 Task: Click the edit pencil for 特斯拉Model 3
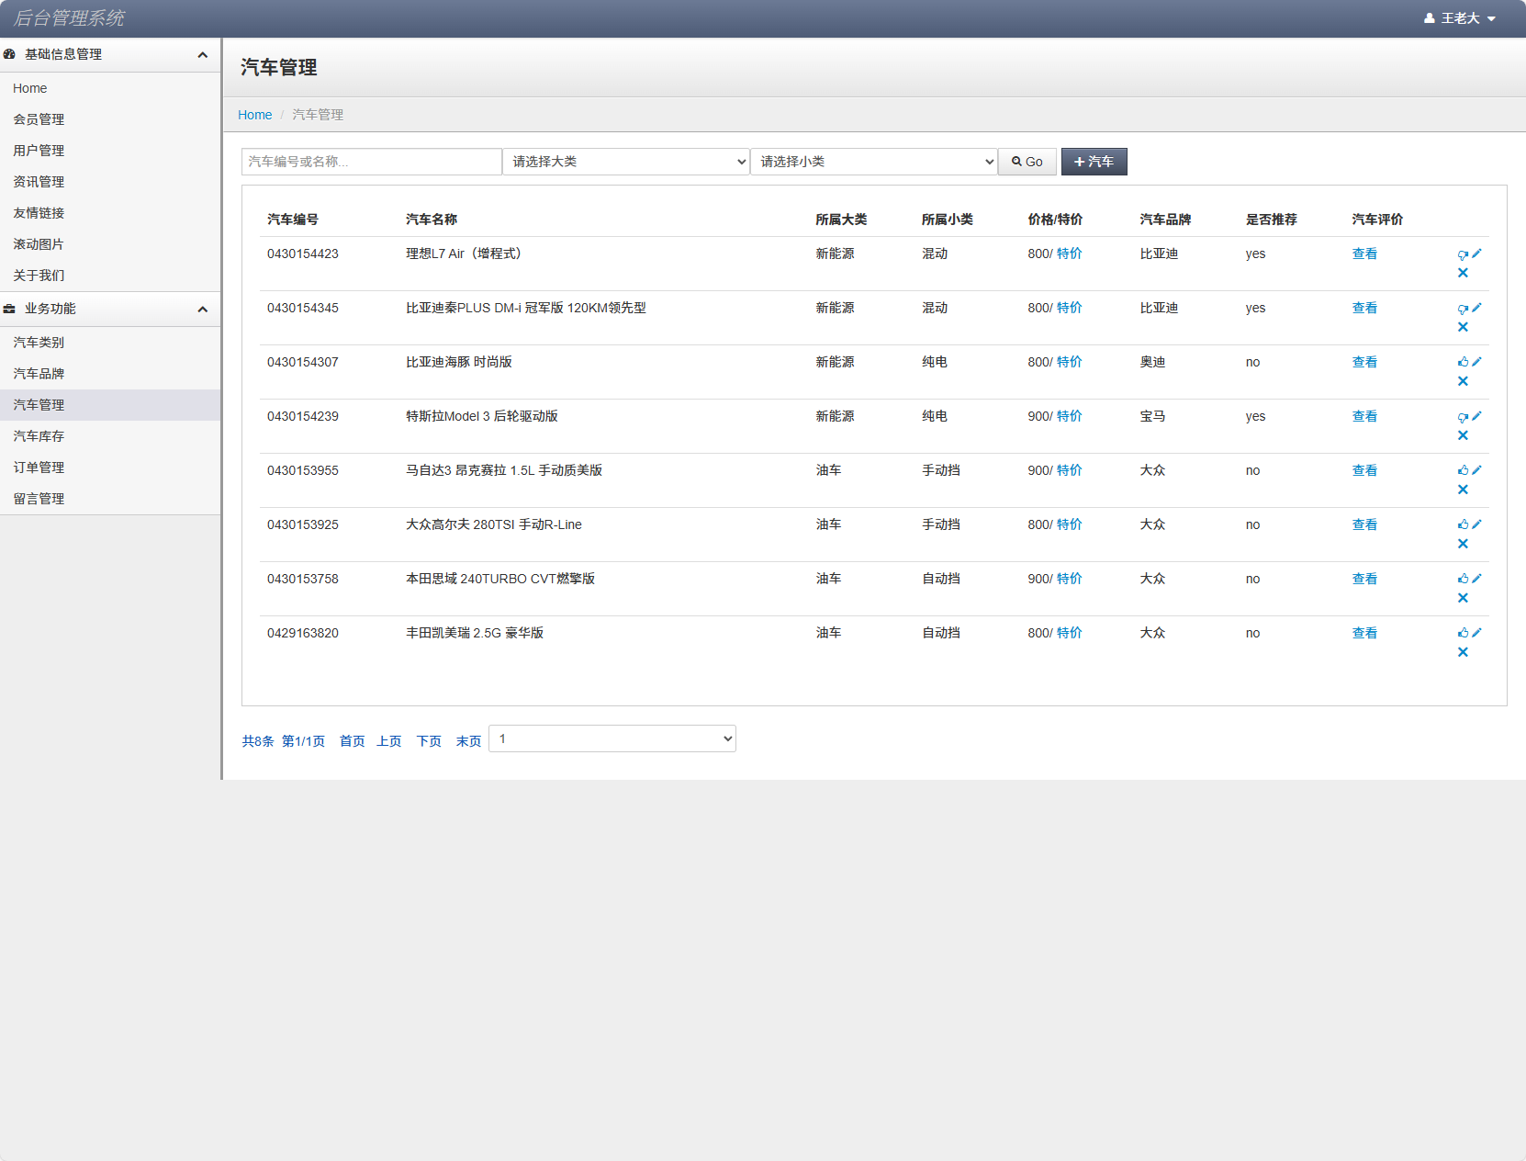click(x=1477, y=416)
